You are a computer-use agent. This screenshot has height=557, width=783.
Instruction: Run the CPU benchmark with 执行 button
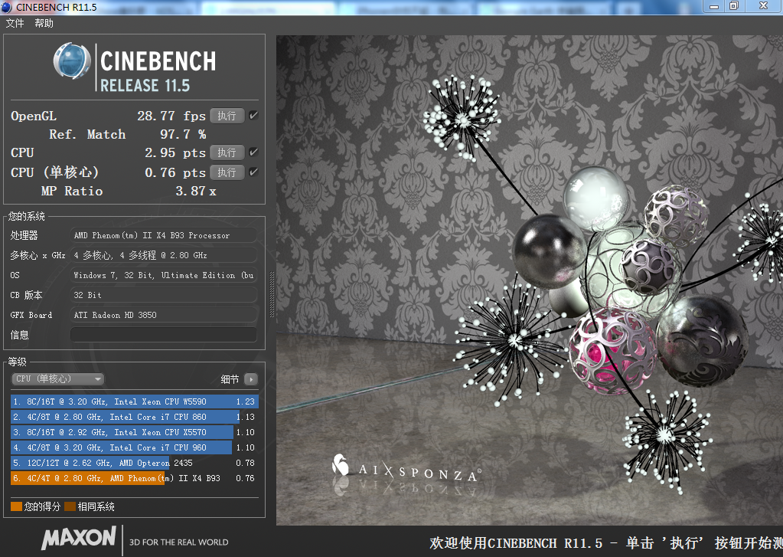pyautogui.click(x=227, y=152)
